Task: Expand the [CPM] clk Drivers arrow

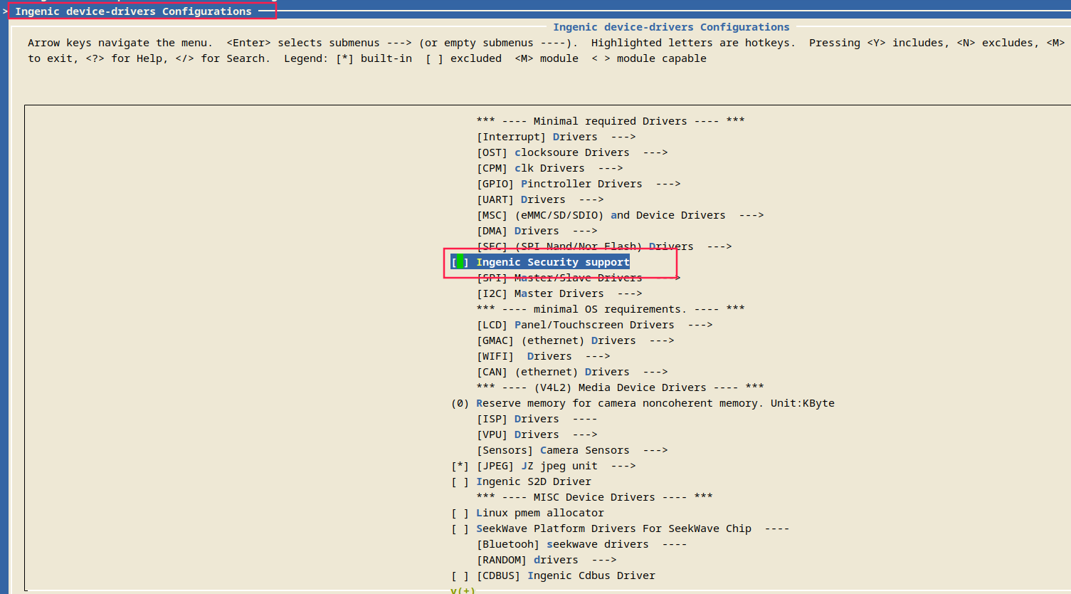Action: pos(611,168)
